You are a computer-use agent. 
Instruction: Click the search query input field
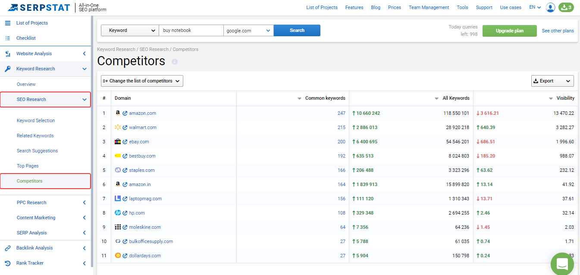coord(191,30)
